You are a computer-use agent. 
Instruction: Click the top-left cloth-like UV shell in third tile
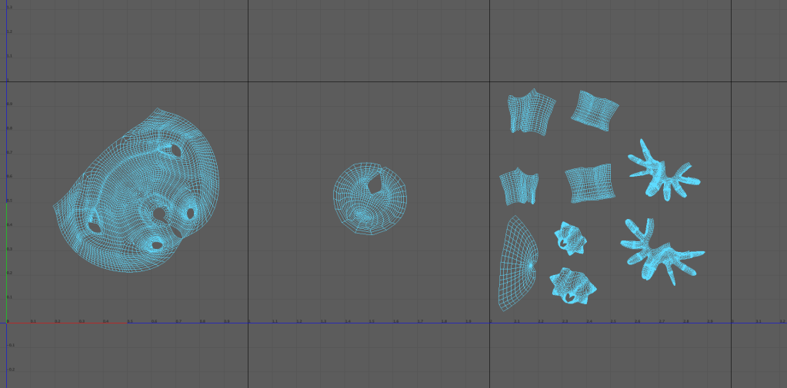tap(530, 111)
